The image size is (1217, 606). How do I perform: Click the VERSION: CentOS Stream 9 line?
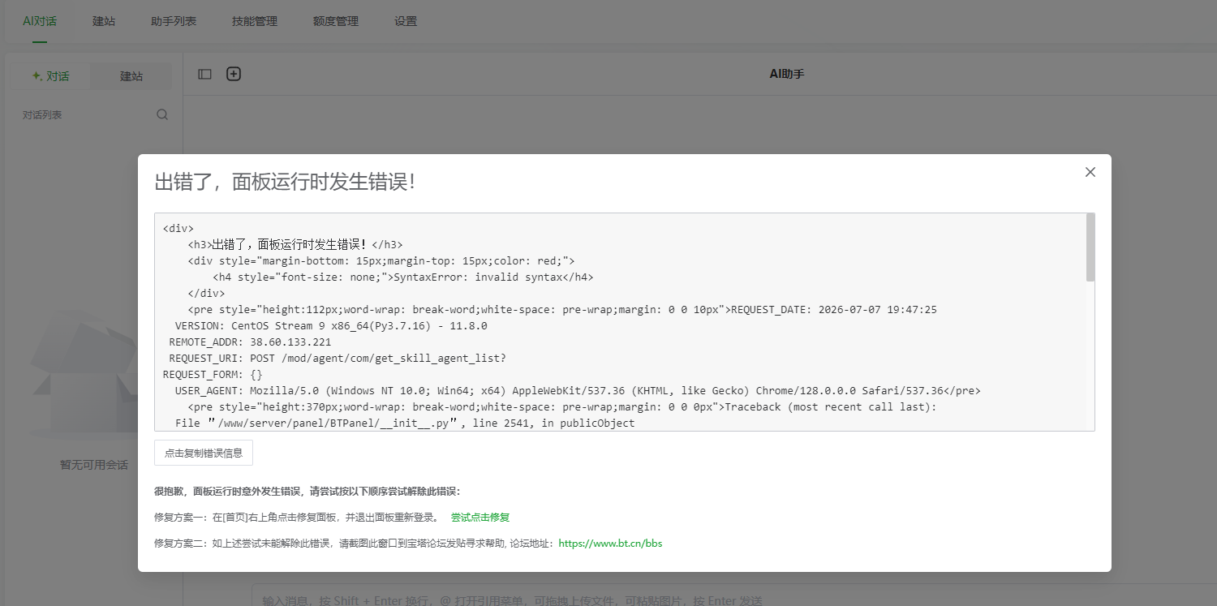[x=331, y=325]
